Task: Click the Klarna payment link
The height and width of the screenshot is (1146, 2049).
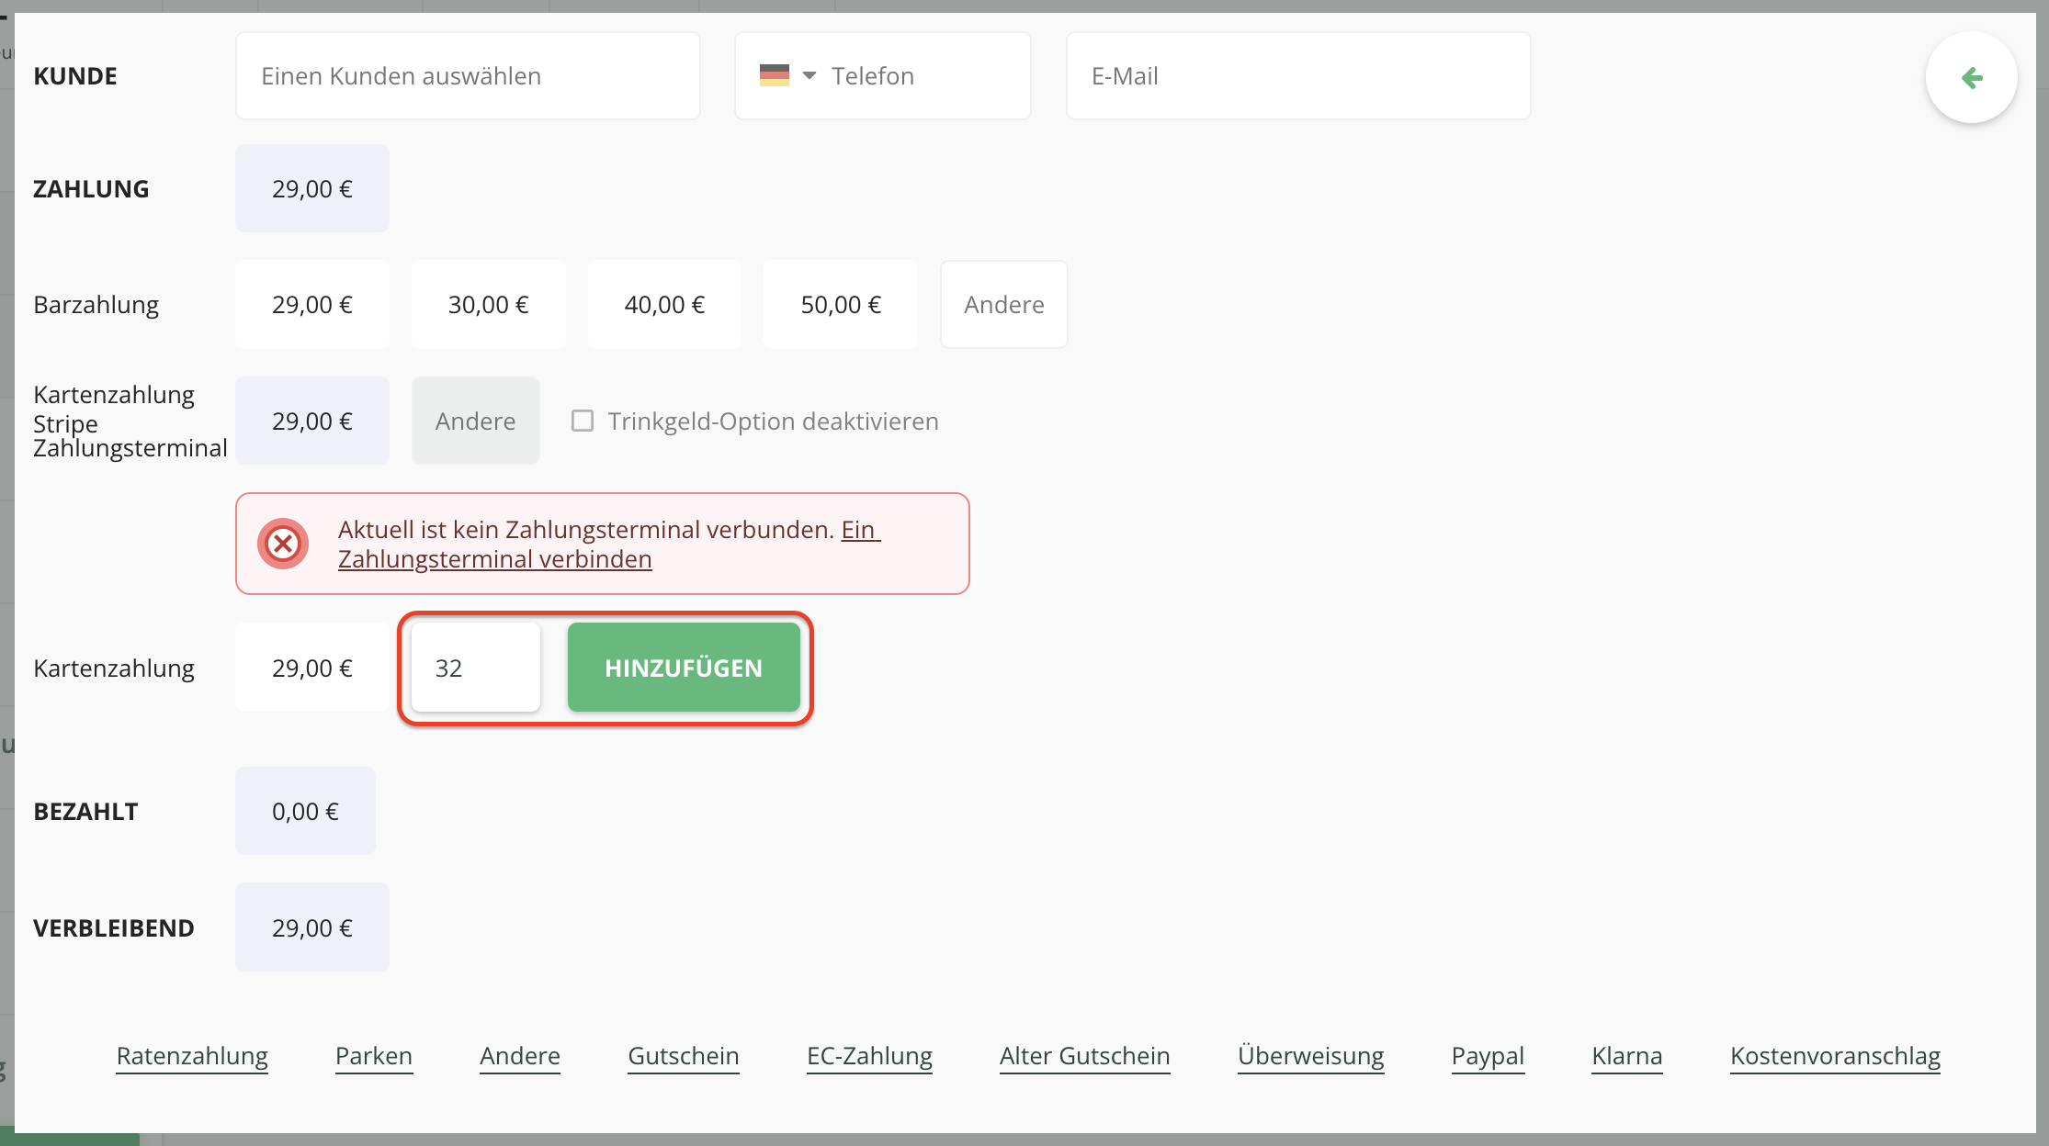Action: (1627, 1056)
